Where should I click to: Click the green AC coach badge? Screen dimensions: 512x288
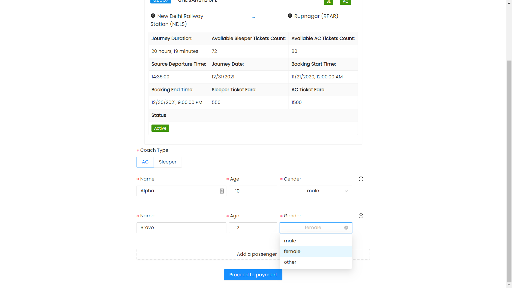[x=345, y=2]
